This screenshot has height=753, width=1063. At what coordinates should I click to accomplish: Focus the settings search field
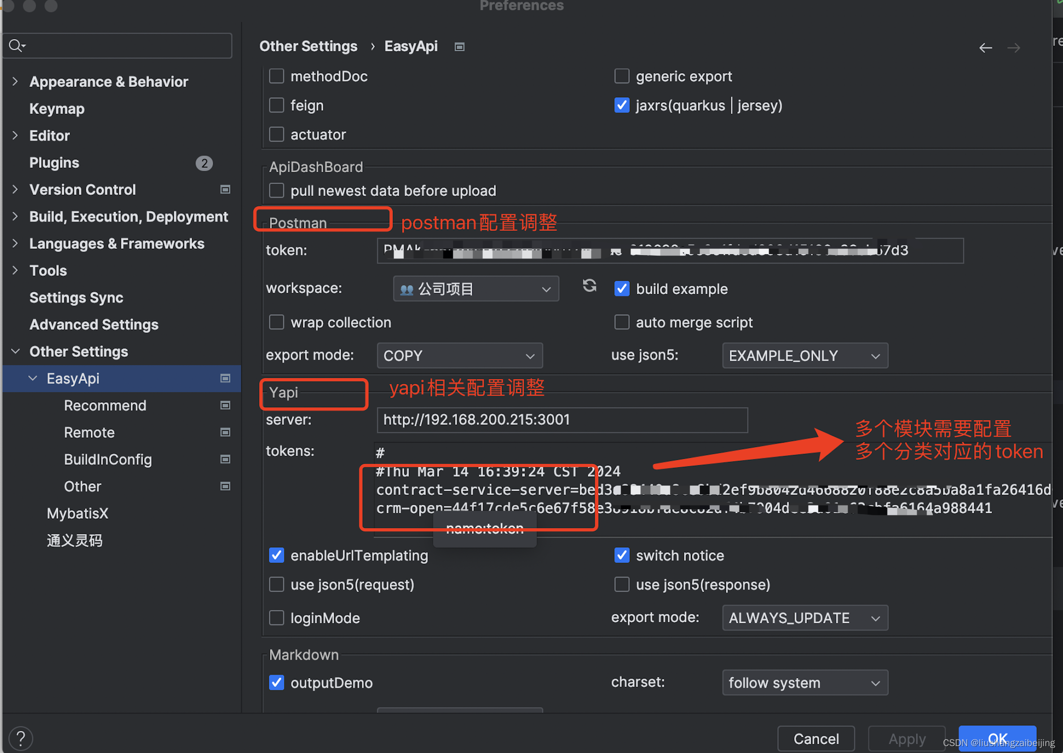click(118, 46)
